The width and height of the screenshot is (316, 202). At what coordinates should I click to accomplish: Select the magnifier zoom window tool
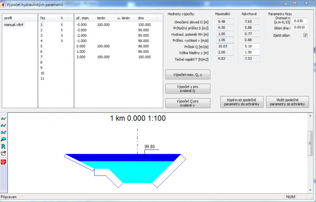(x=4, y=139)
